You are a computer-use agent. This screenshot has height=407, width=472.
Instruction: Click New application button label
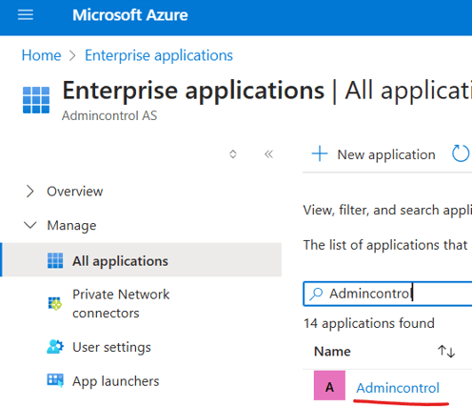coord(386,154)
